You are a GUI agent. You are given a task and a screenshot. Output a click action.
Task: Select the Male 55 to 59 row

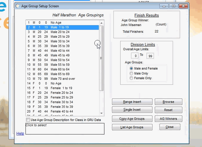coord(62,65)
